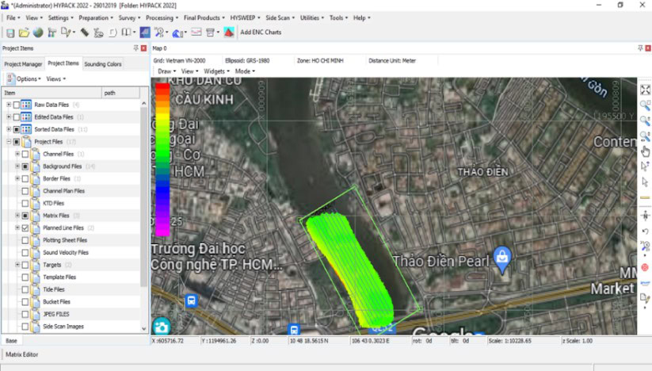Viewport: 652px width, 371px height.
Task: Open the HYSWEEP menu
Action: click(x=245, y=18)
